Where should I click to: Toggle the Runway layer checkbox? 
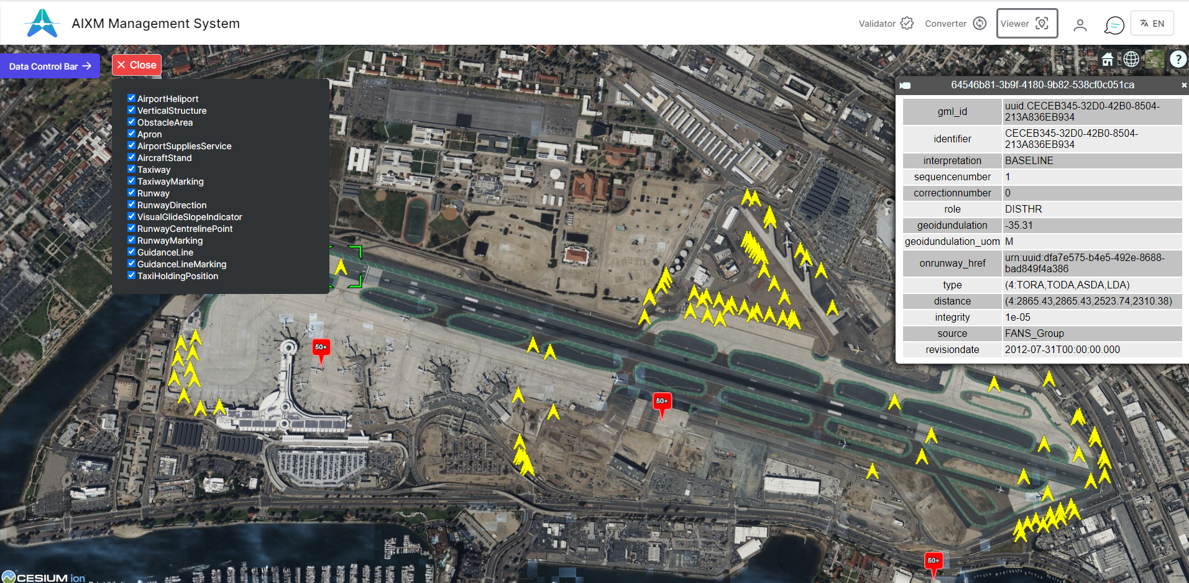tap(131, 193)
